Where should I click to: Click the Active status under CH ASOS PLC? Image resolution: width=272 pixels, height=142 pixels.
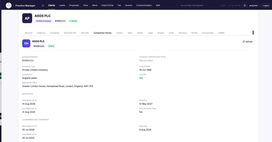click(x=51, y=46)
